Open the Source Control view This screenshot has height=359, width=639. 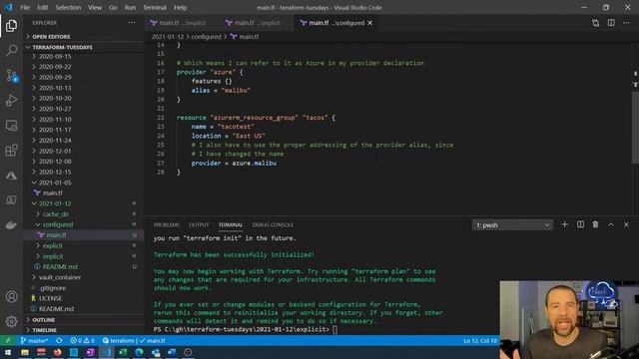[x=11, y=76]
